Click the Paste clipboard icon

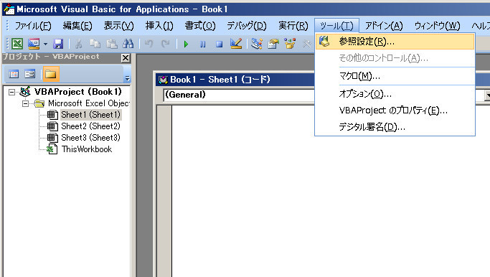(x=112, y=44)
